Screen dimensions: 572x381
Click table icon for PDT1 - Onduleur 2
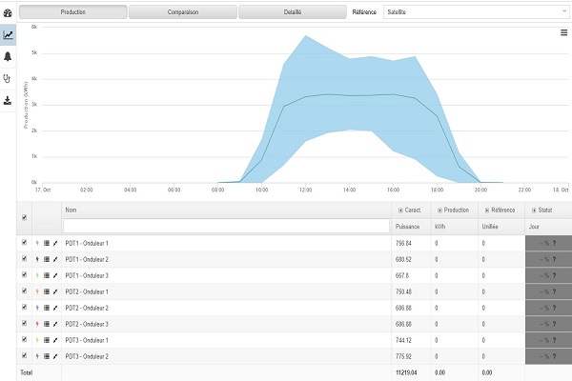pyautogui.click(x=47, y=259)
